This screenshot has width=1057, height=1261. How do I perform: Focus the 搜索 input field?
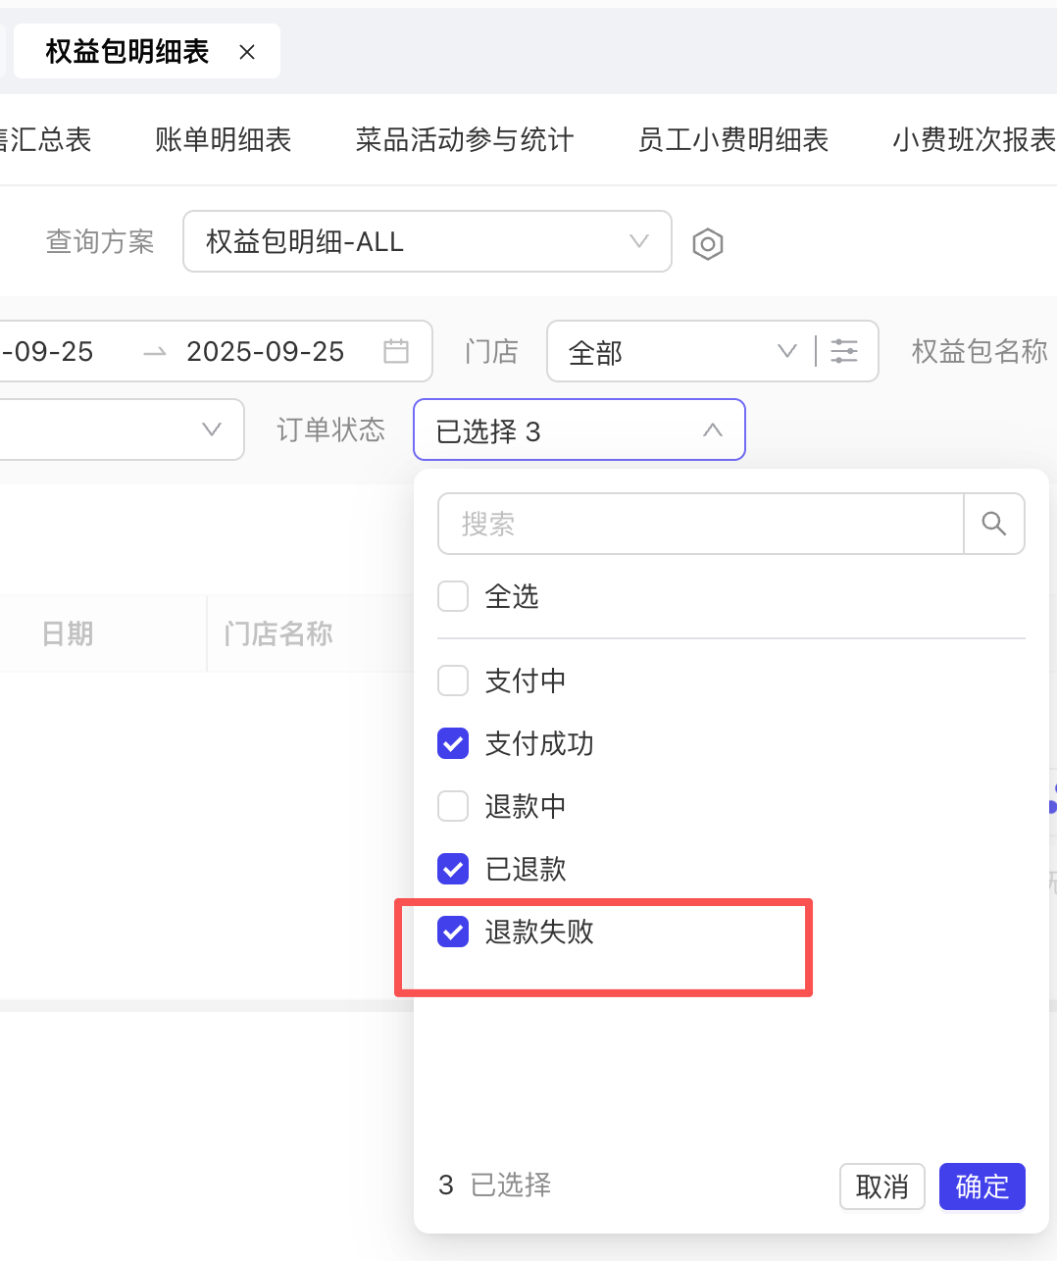700,525
